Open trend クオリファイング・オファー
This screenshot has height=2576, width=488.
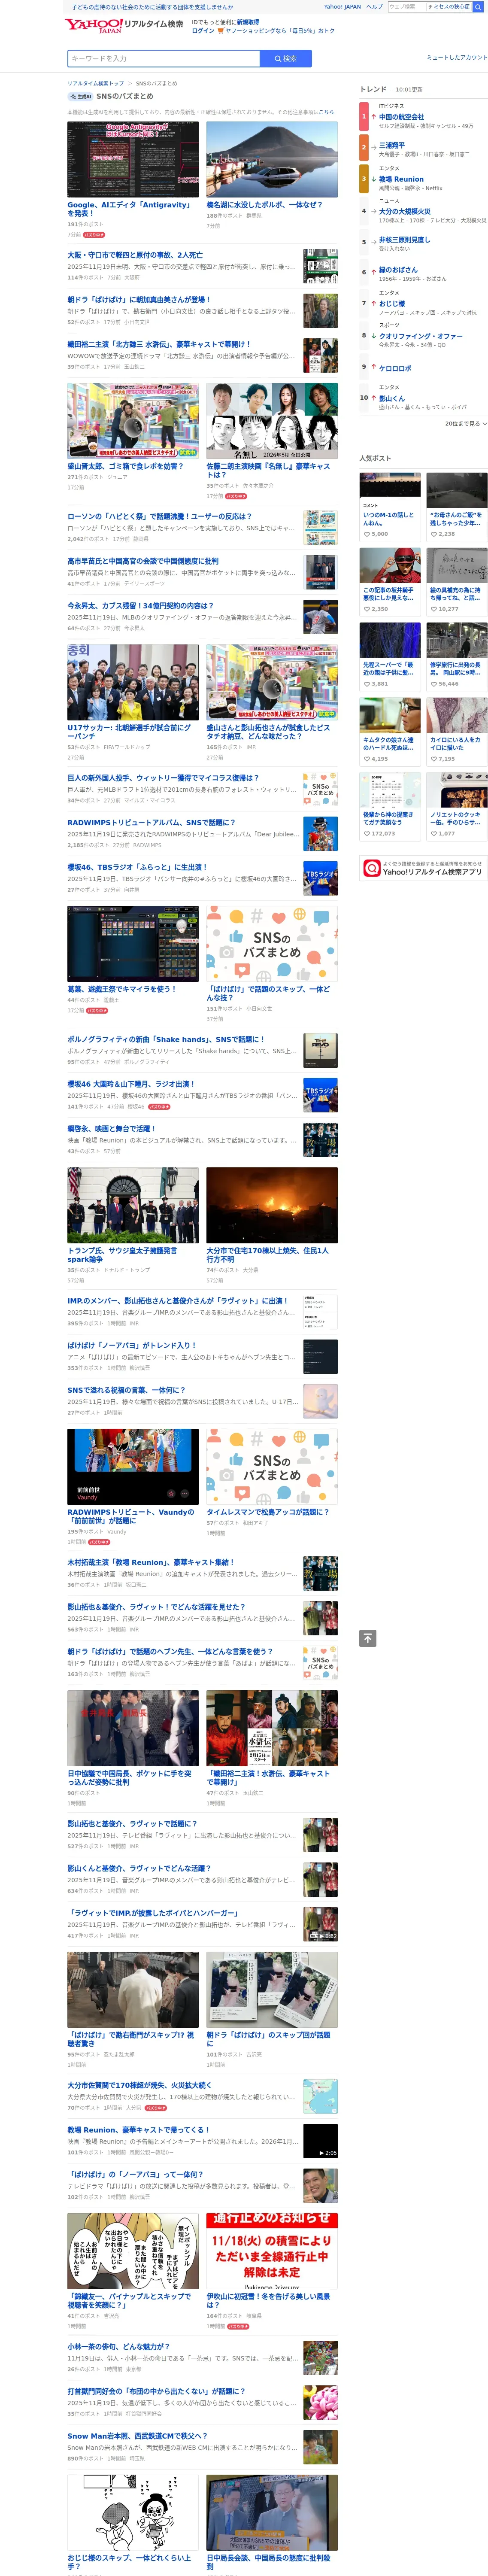tap(420, 336)
